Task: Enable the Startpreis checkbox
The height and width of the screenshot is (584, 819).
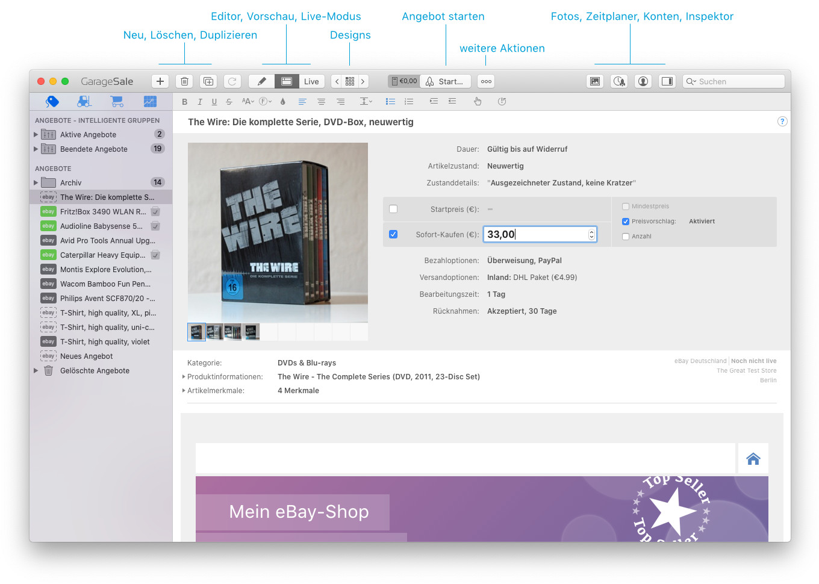Action: point(393,209)
